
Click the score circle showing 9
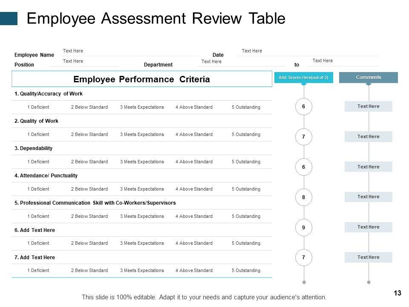tap(303, 228)
